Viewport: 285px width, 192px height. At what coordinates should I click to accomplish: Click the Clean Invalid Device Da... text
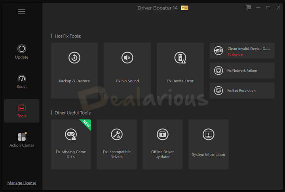249,49
